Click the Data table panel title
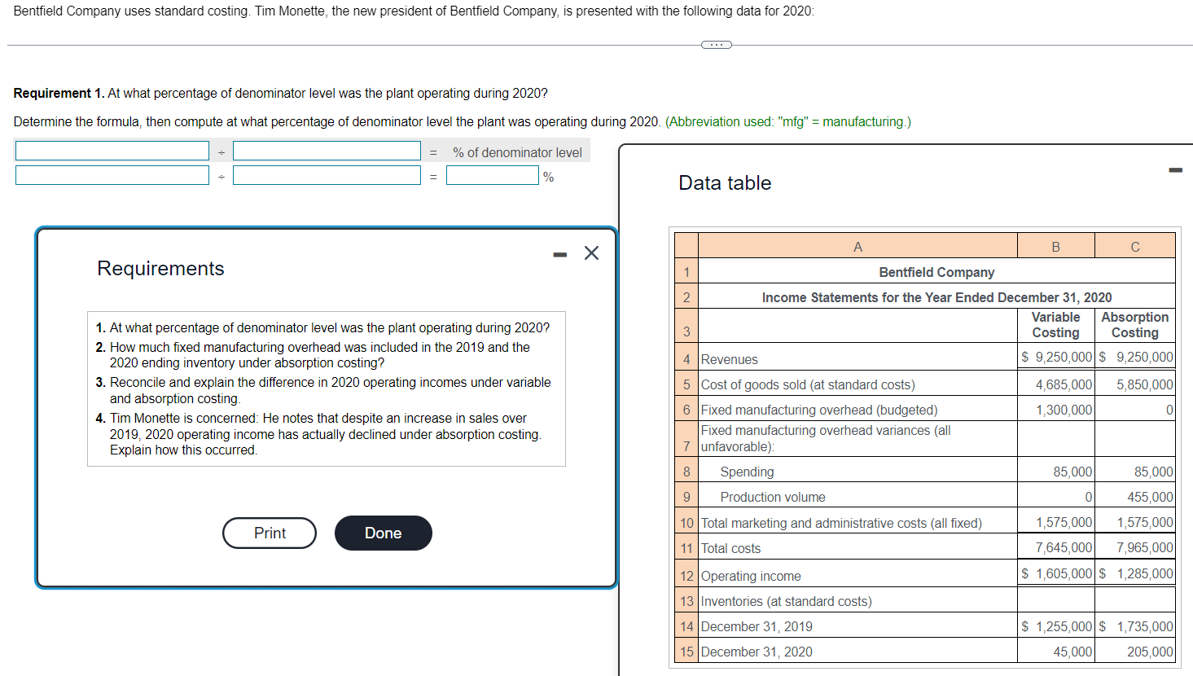This screenshot has width=1193, height=676. pyautogui.click(x=725, y=182)
